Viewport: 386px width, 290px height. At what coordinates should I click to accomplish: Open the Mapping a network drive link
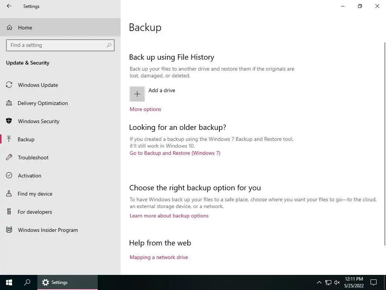159,257
